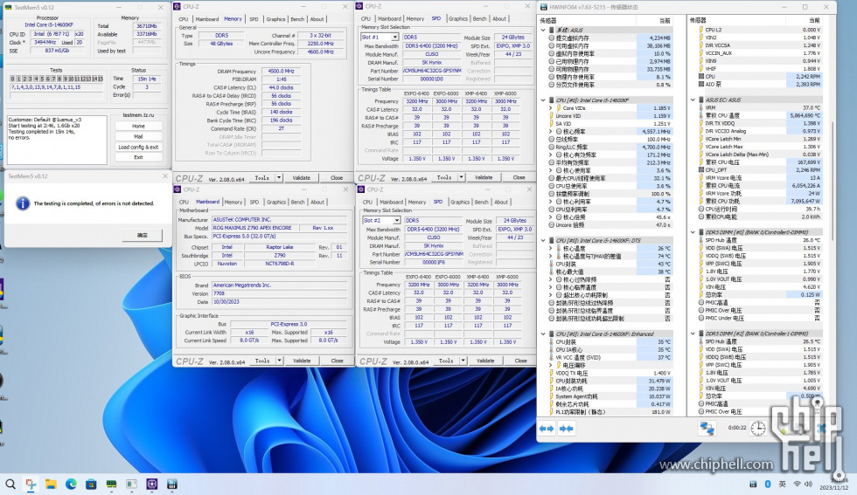Select Mainboard tab in CPU-Z Memory window
This screenshot has height=495, width=857.
[207, 19]
